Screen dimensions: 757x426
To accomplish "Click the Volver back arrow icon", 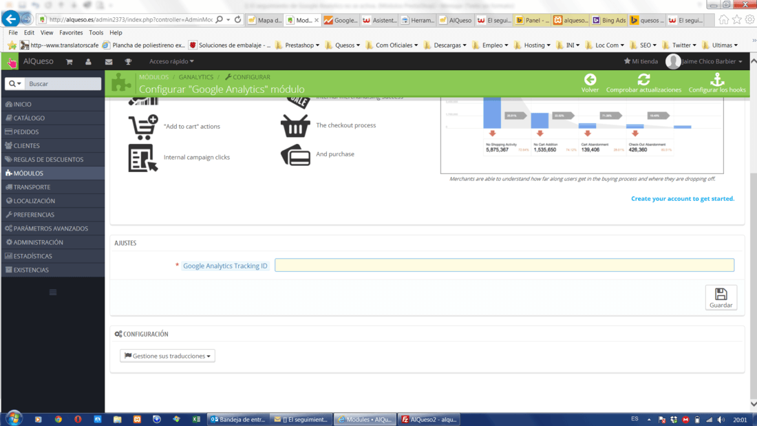I will (x=590, y=80).
